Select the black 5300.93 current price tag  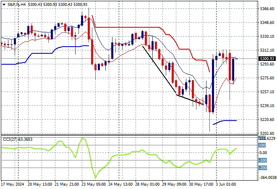point(267,59)
